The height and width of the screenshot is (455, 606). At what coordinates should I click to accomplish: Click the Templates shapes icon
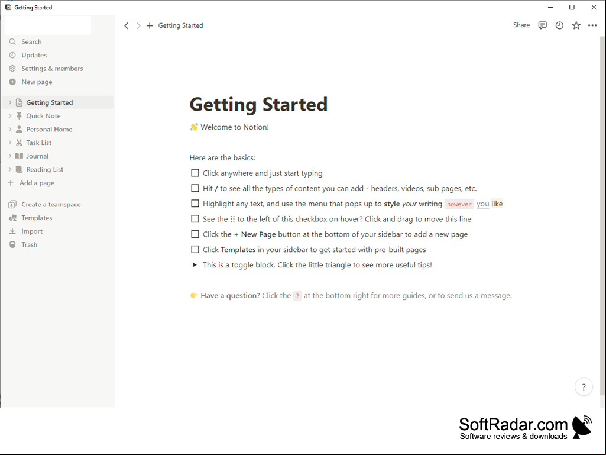(13, 218)
